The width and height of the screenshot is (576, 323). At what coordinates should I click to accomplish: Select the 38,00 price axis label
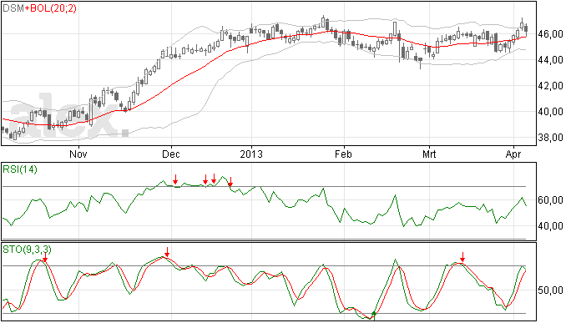tap(550, 138)
